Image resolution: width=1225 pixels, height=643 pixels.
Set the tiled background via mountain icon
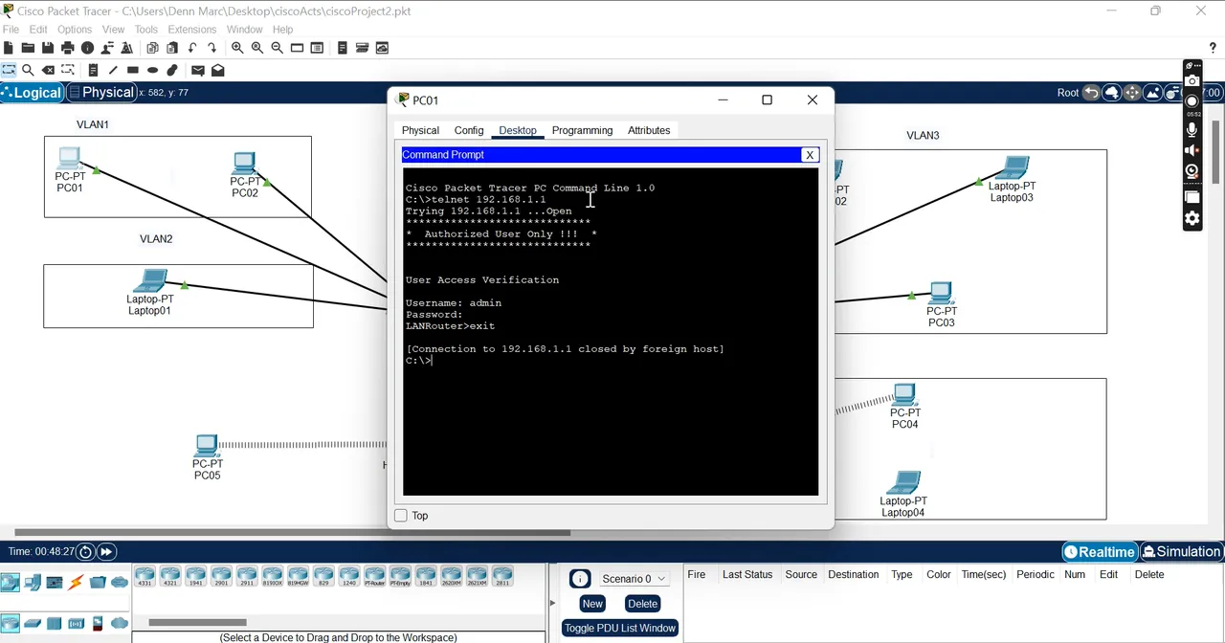(1152, 93)
